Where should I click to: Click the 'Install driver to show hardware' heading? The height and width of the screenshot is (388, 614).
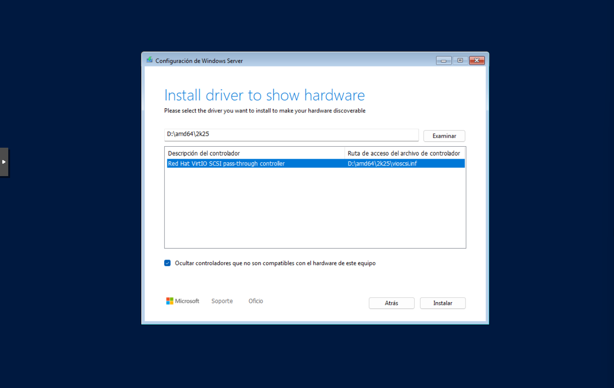[264, 95]
